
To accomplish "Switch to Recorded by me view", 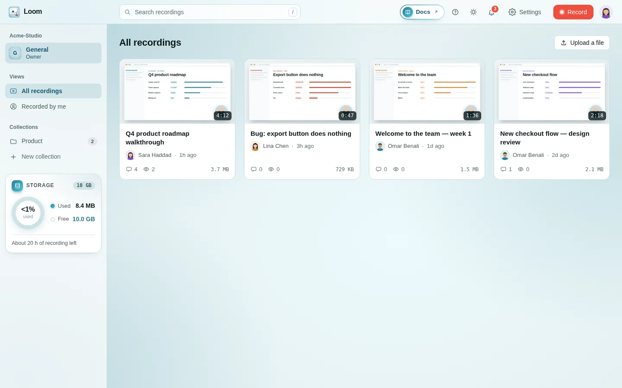I will (54, 106).
